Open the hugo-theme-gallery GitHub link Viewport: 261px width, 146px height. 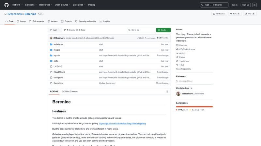coord(122,124)
